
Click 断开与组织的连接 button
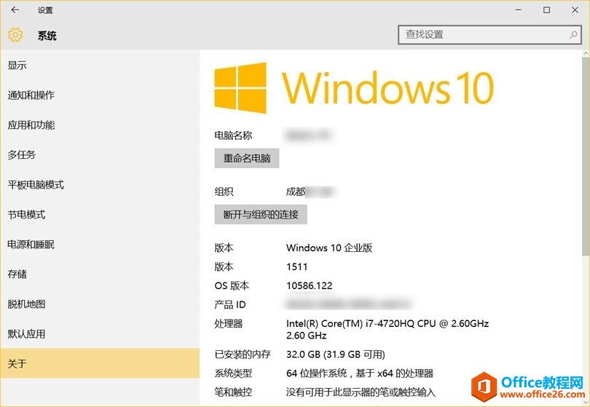[x=261, y=214]
